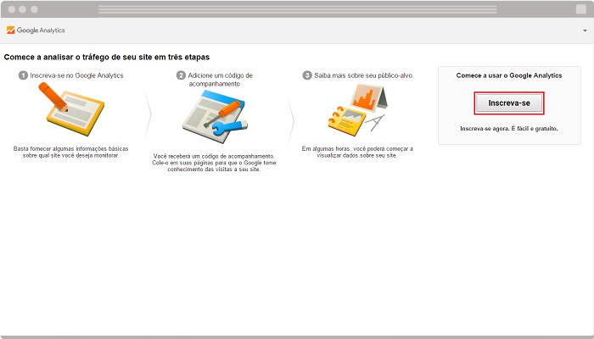This screenshot has width=594, height=339.
Task: Click 'Em algumas horas, você poderá' description
Action: click(357, 152)
